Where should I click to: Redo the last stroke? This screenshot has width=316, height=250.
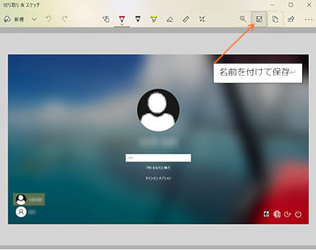65,19
